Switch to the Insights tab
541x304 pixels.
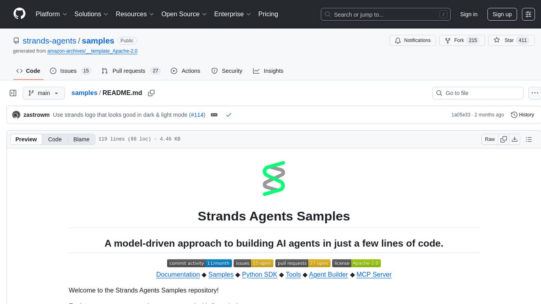tap(268, 71)
